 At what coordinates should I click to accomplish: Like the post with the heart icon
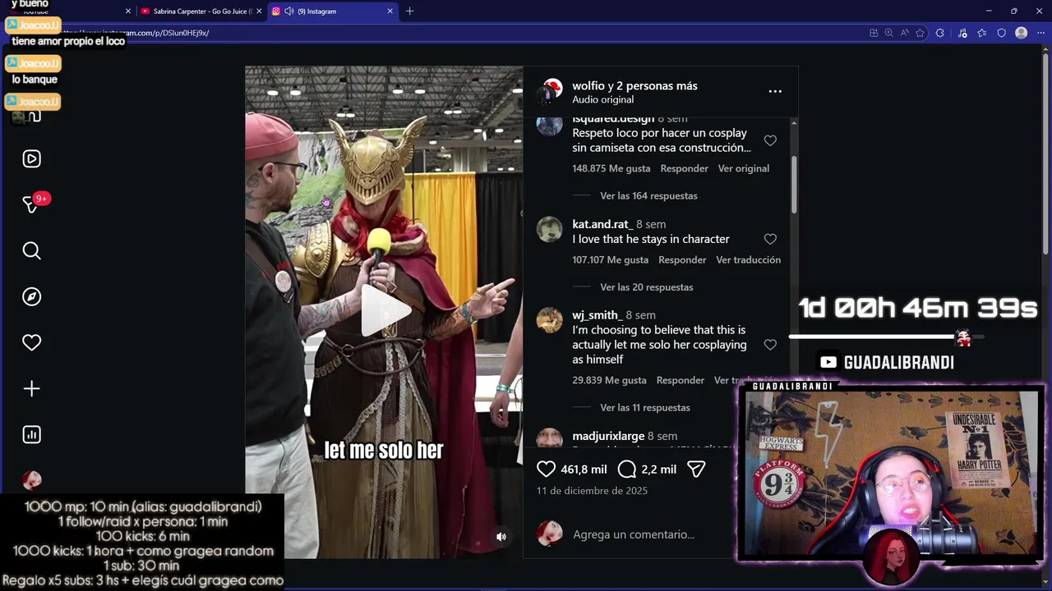547,469
